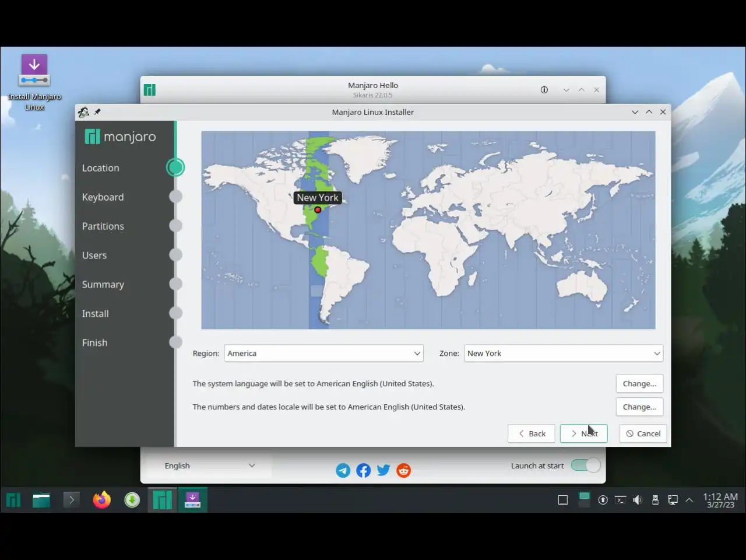The width and height of the screenshot is (746, 560).
Task: Open the Install Manjaro Linux desktop icon
Action: point(34,82)
